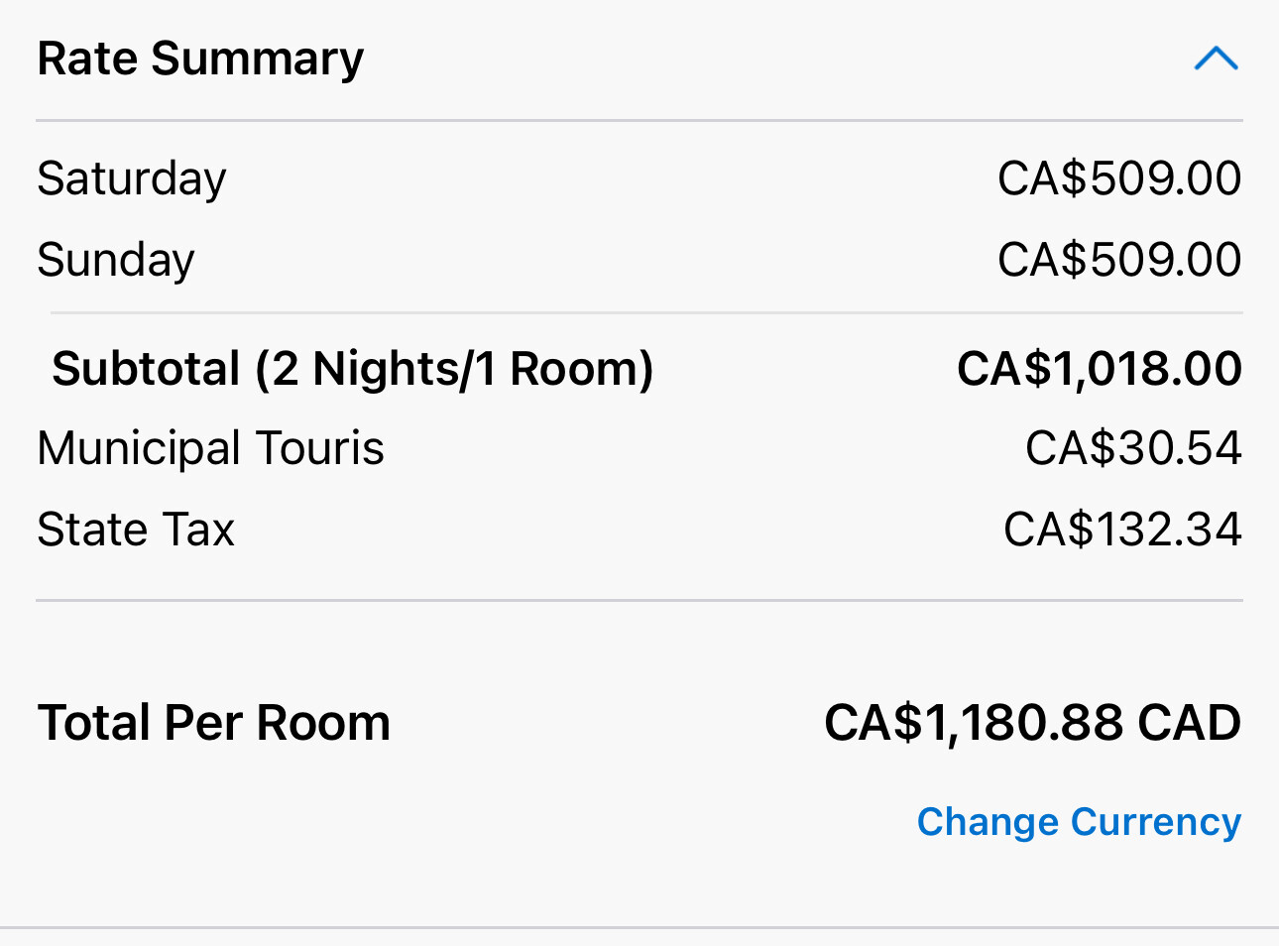Click the Sunday rate row label
The height and width of the screenshot is (946, 1279).
point(116,261)
